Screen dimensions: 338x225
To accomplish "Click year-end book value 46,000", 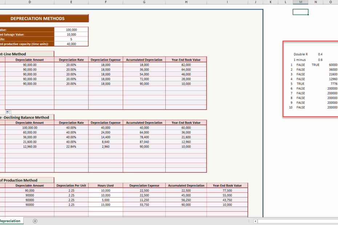I will 186,74.
